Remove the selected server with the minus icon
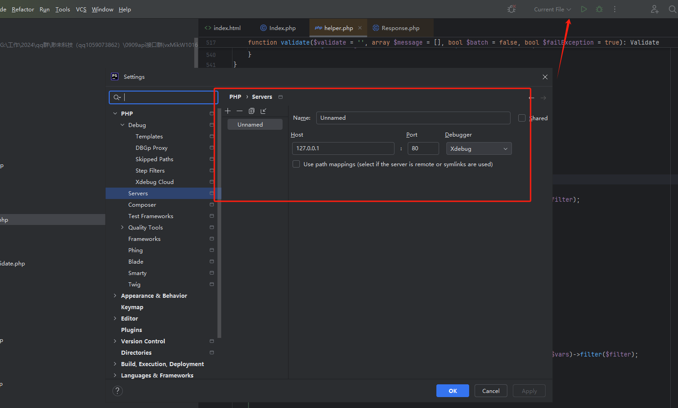 tap(239, 111)
